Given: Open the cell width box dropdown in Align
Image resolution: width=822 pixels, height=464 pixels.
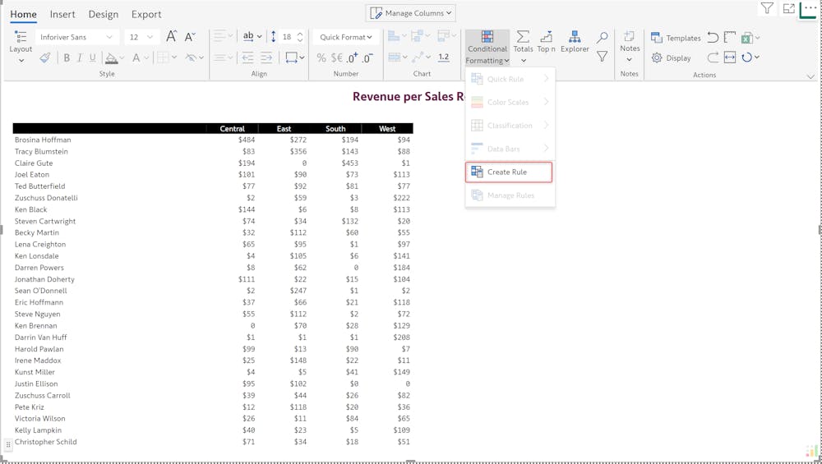Looking at the screenshot, I should pos(294,57).
